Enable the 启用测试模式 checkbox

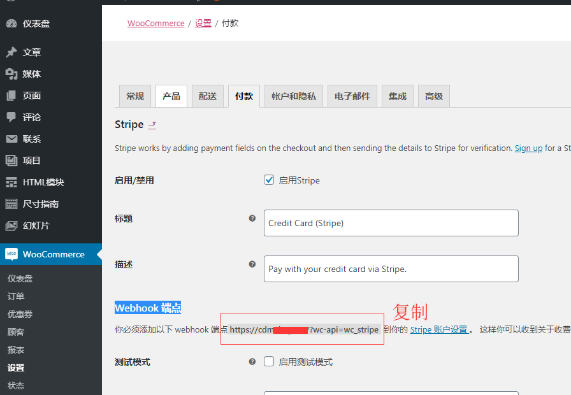(269, 361)
